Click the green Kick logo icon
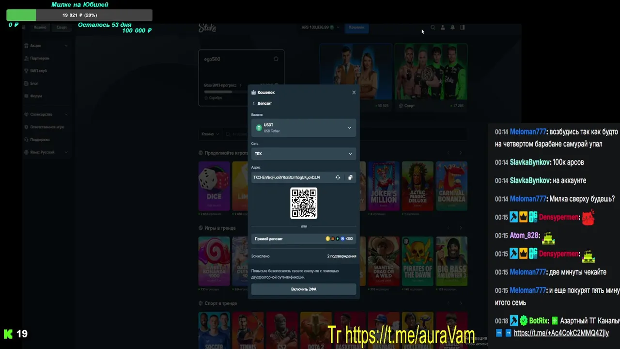 point(8,333)
